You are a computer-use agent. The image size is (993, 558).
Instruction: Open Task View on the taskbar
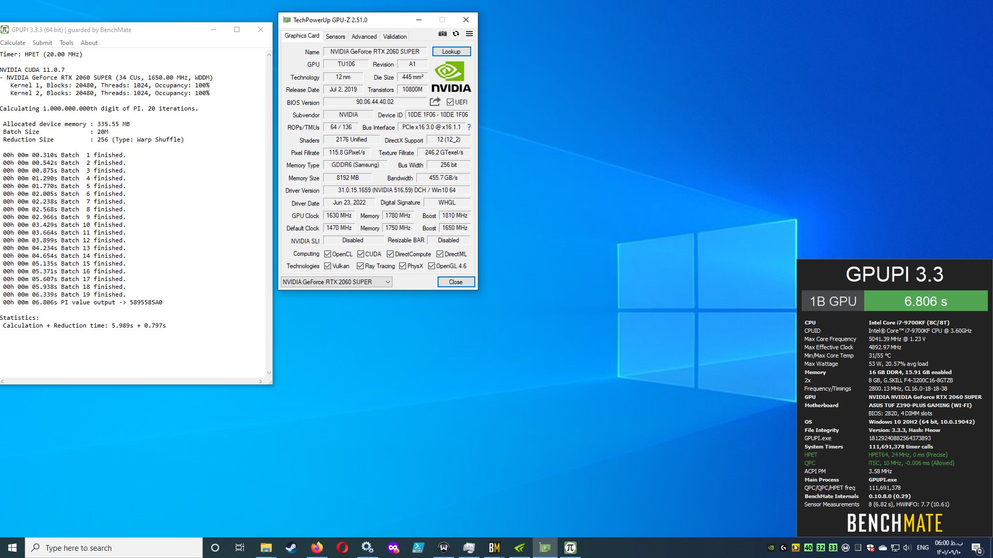(240, 548)
